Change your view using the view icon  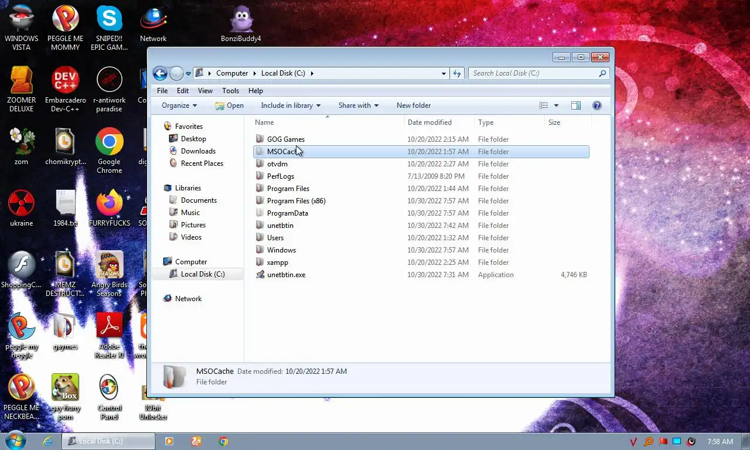click(544, 105)
